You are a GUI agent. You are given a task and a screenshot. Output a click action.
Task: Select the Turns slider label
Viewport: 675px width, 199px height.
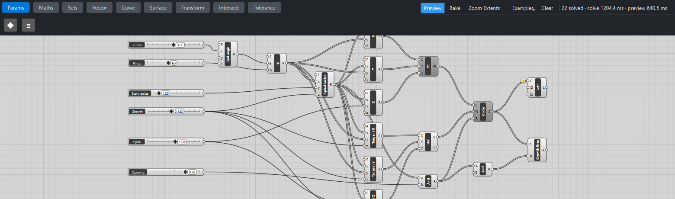[137, 45]
